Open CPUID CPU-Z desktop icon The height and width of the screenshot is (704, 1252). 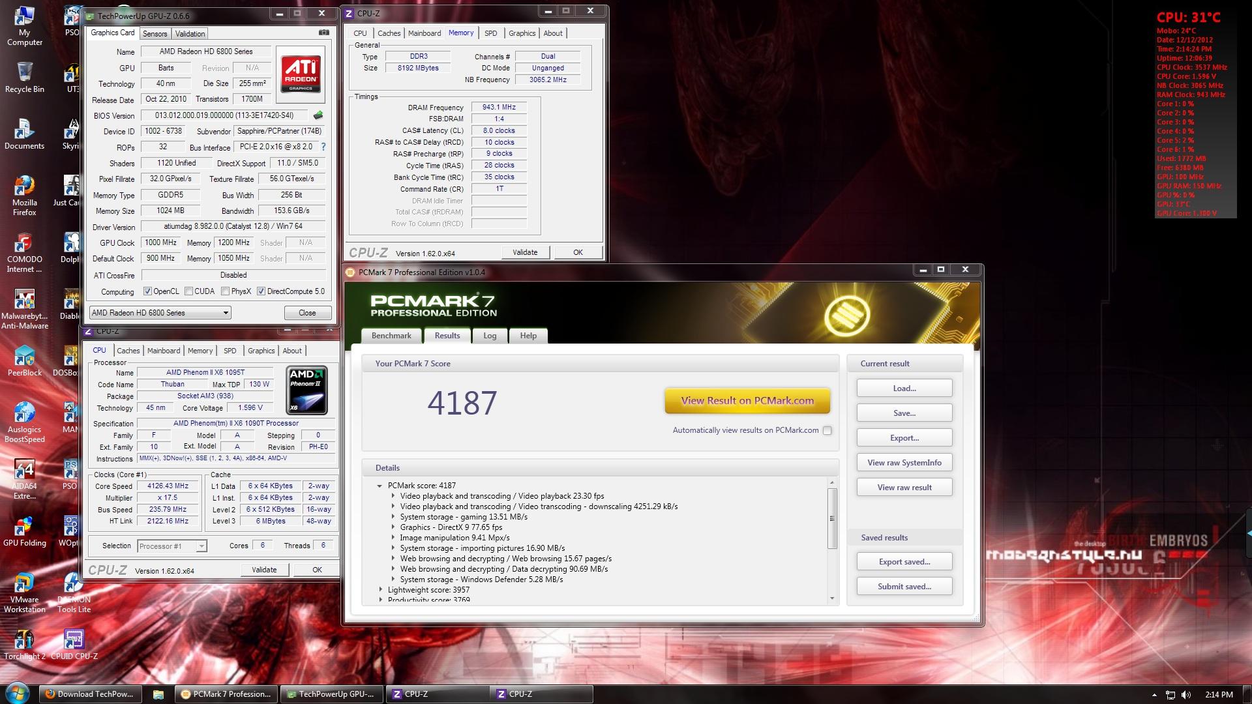click(x=74, y=645)
